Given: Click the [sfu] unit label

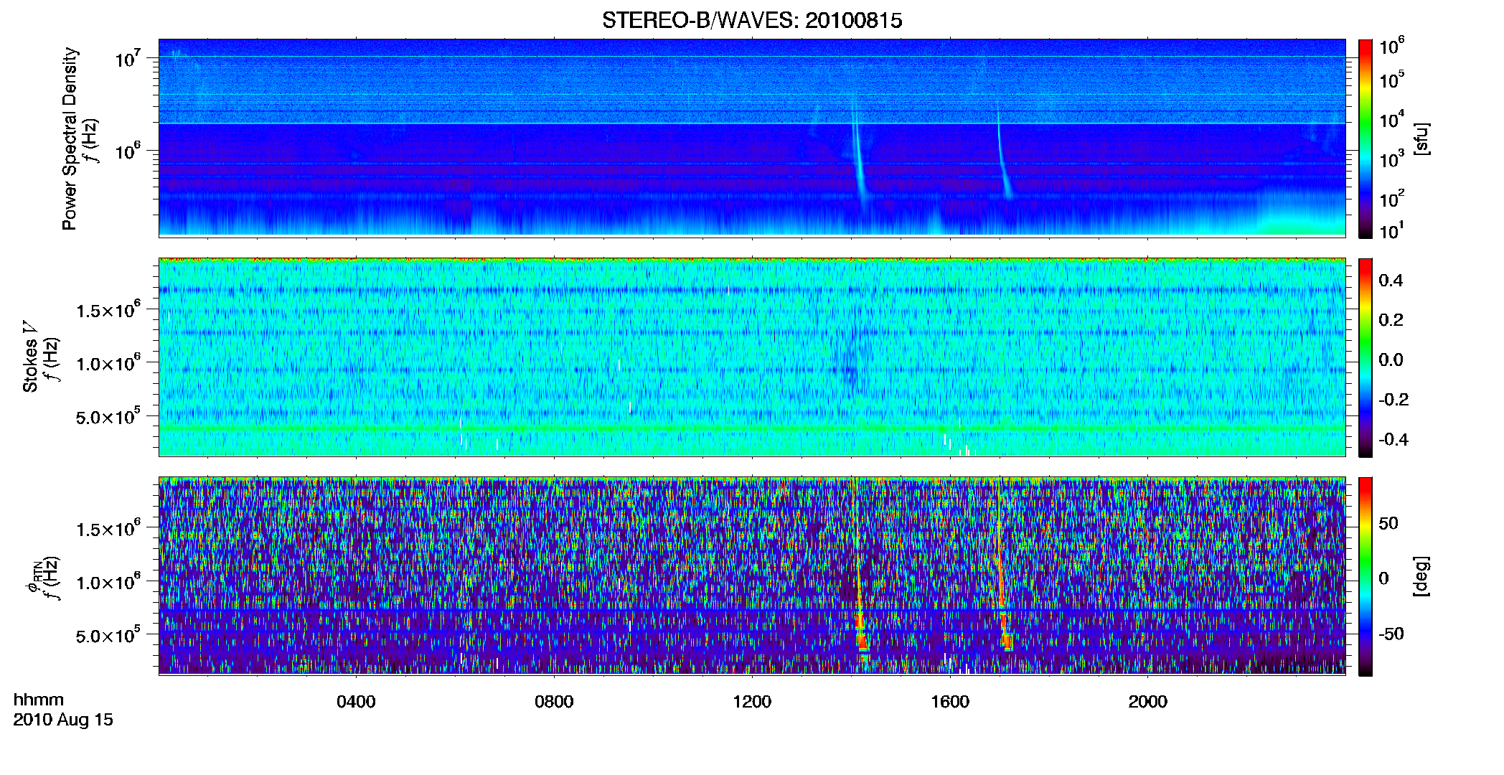Looking at the screenshot, I should click(x=1421, y=138).
